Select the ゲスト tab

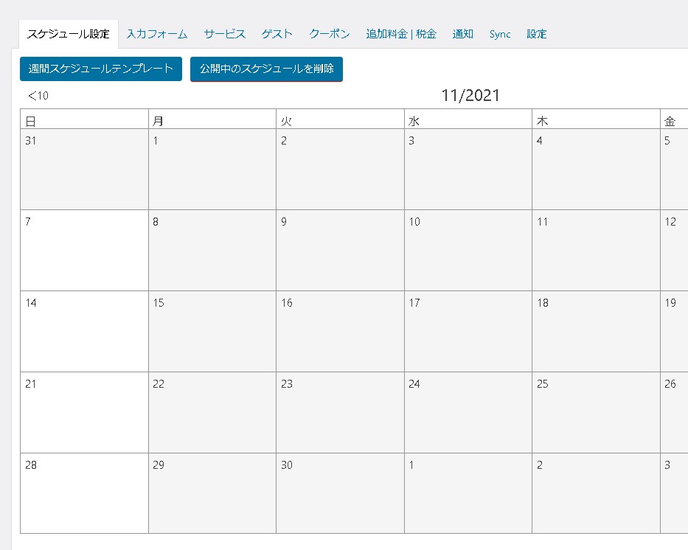(x=277, y=34)
